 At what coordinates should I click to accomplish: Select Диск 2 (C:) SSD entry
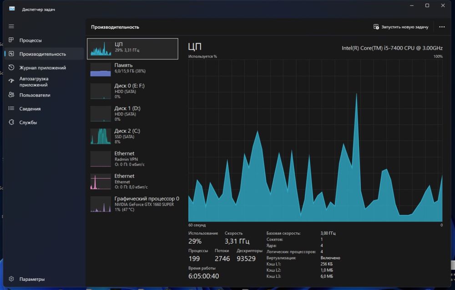tap(132, 136)
